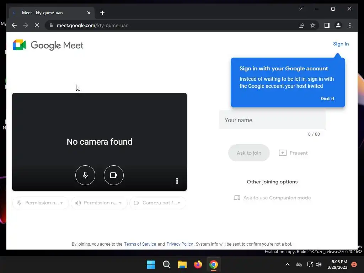The image size is (364, 273).
Task: Open the volume tray icon
Action: pyautogui.click(x=319, y=264)
